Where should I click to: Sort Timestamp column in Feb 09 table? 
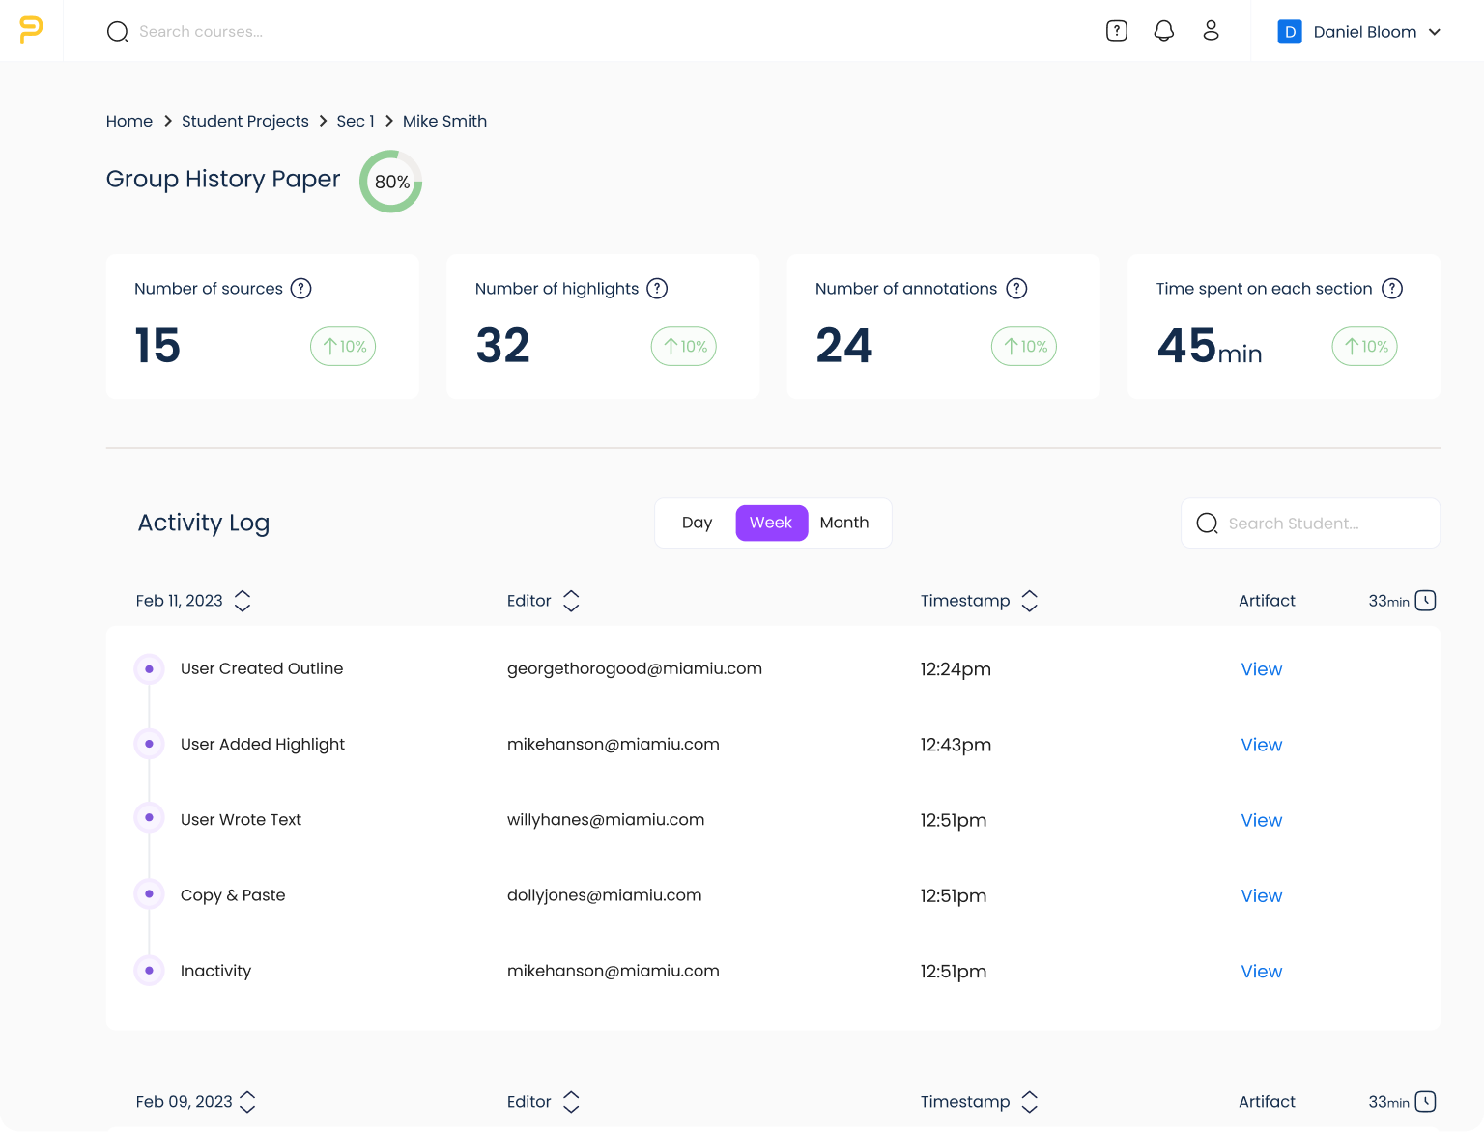(1030, 1102)
